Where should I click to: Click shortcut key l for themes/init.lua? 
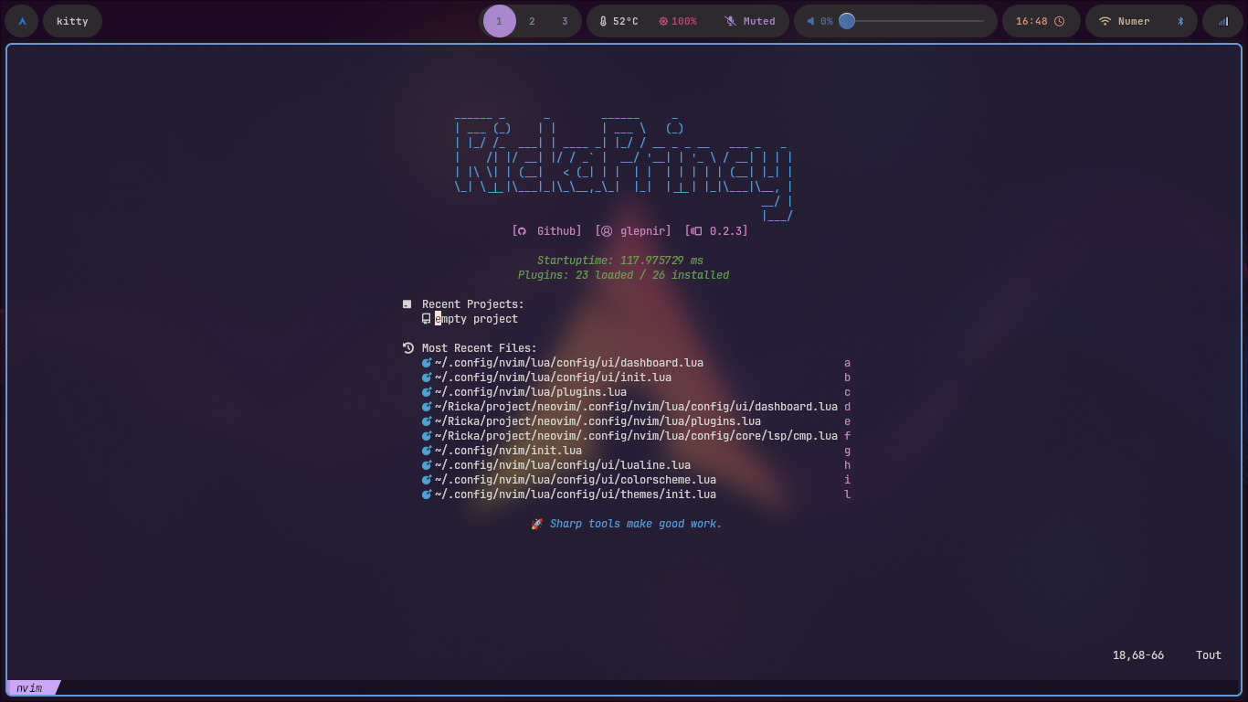848,495
